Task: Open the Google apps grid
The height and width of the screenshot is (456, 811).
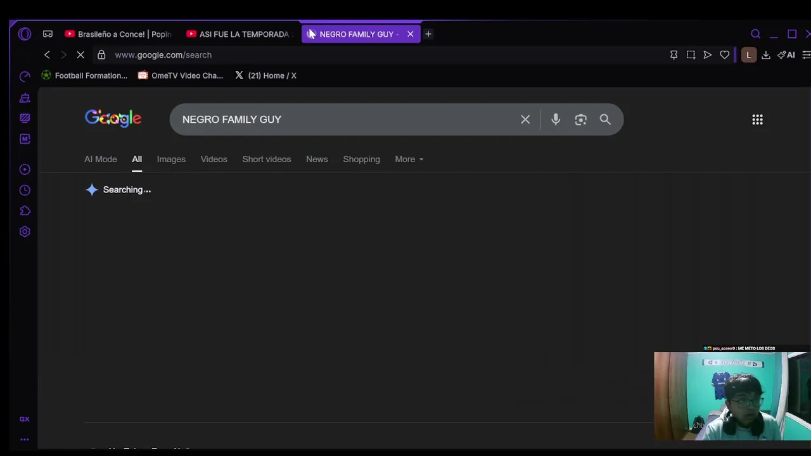Action: (x=757, y=120)
